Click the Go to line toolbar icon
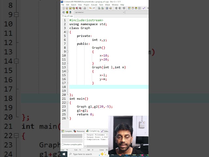 (x=110, y=8)
